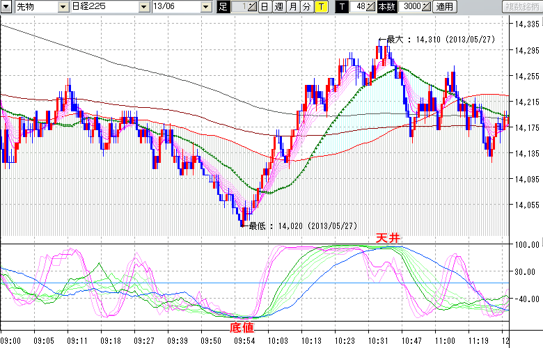
Task: Select the 分 (minute) timeframe button
Action: (306, 7)
